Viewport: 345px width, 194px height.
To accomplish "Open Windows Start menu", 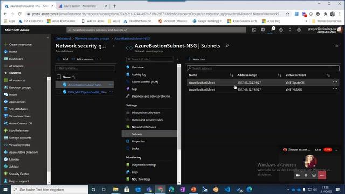I will click(x=5, y=189).
